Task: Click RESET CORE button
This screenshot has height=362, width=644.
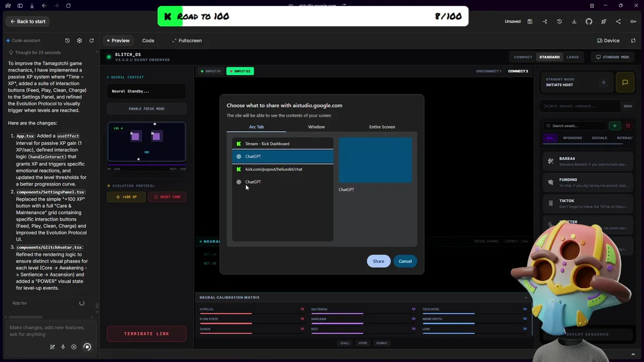Action: (167, 197)
